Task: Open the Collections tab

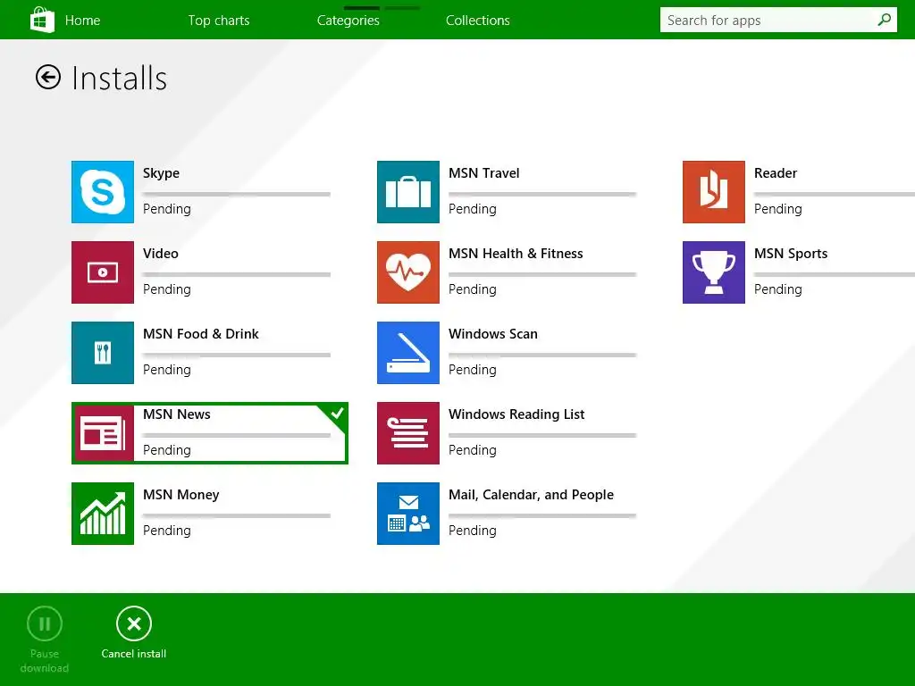Action: (477, 21)
